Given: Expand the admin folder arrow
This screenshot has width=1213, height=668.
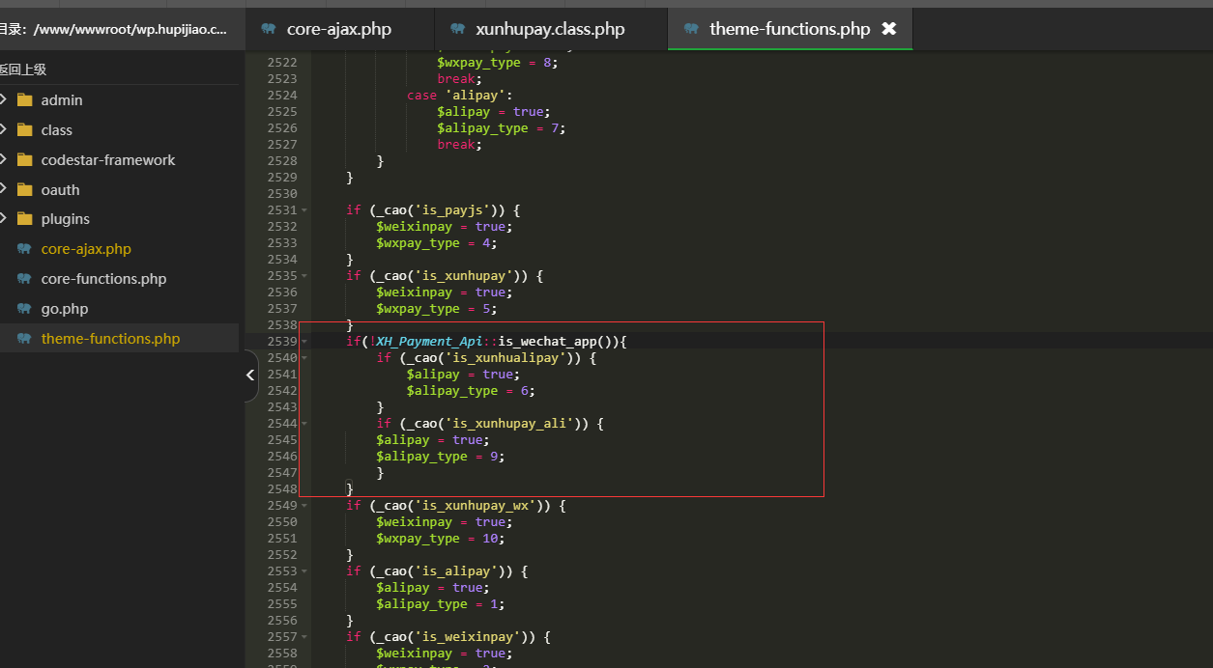Looking at the screenshot, I should coord(4,99).
